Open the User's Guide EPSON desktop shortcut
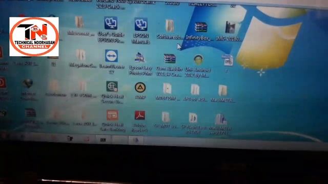 coord(111,23)
